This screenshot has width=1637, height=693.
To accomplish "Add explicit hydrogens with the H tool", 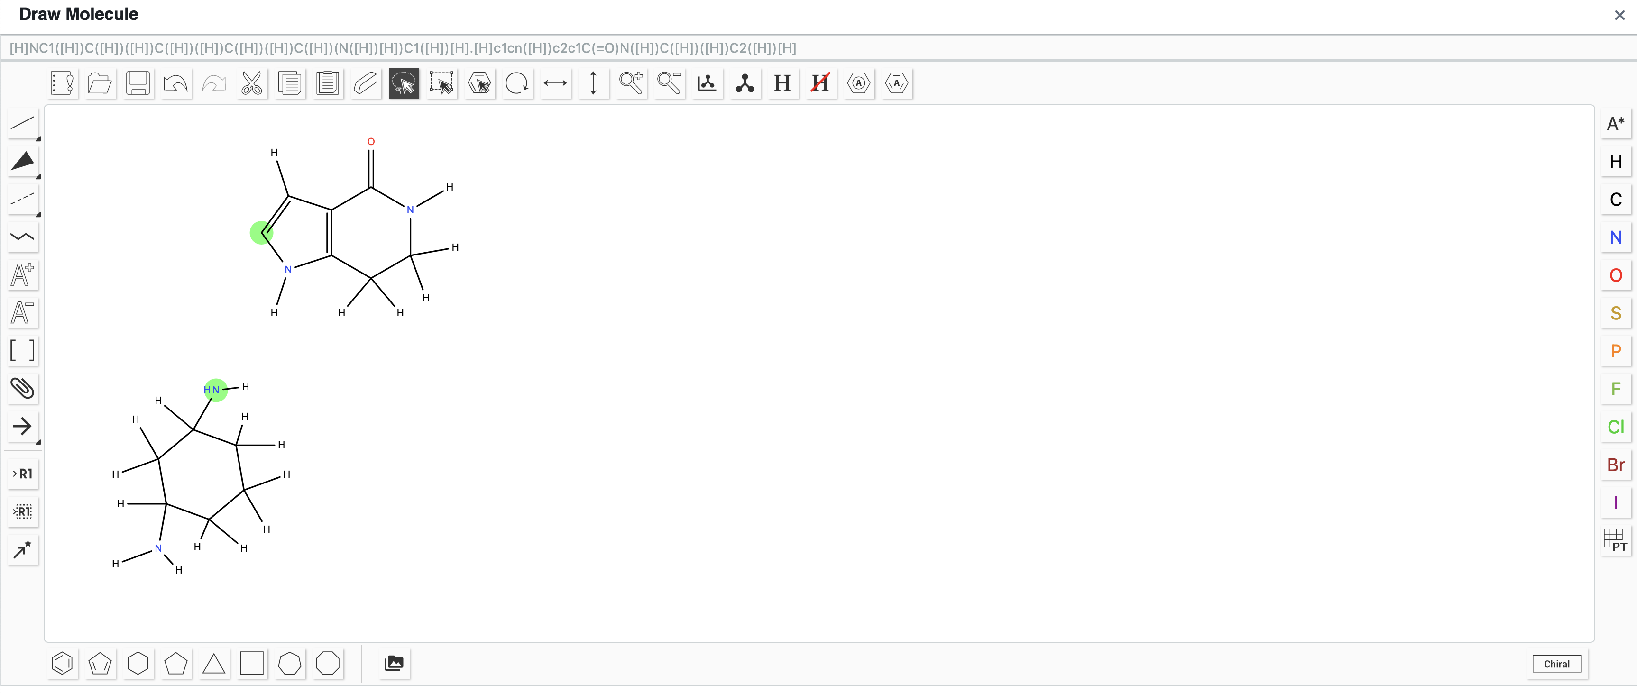I will click(x=782, y=83).
